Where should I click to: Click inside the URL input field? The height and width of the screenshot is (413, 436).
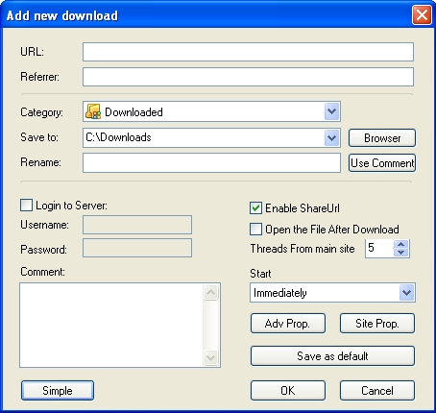click(248, 52)
